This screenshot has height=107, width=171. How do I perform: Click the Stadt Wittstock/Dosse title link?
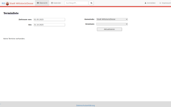21,3
